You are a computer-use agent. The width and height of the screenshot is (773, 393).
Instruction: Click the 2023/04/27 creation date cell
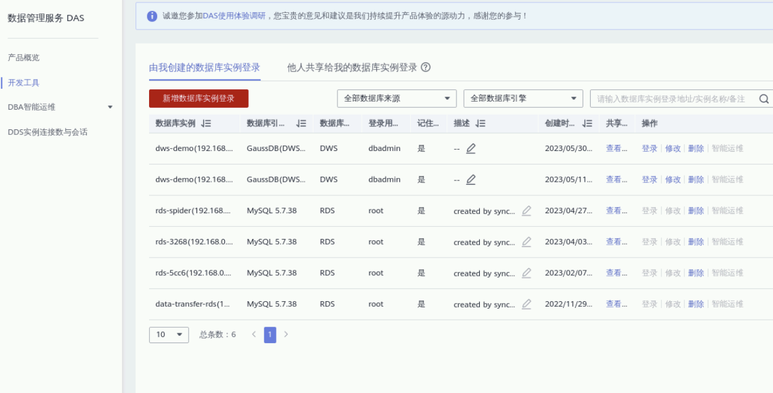(569, 211)
